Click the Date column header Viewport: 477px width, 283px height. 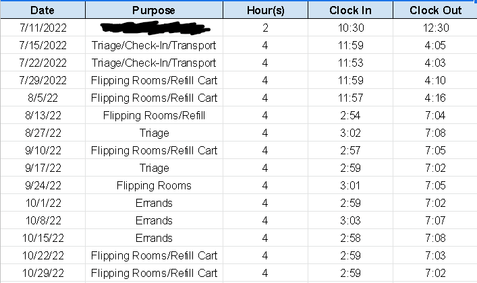[x=43, y=10]
